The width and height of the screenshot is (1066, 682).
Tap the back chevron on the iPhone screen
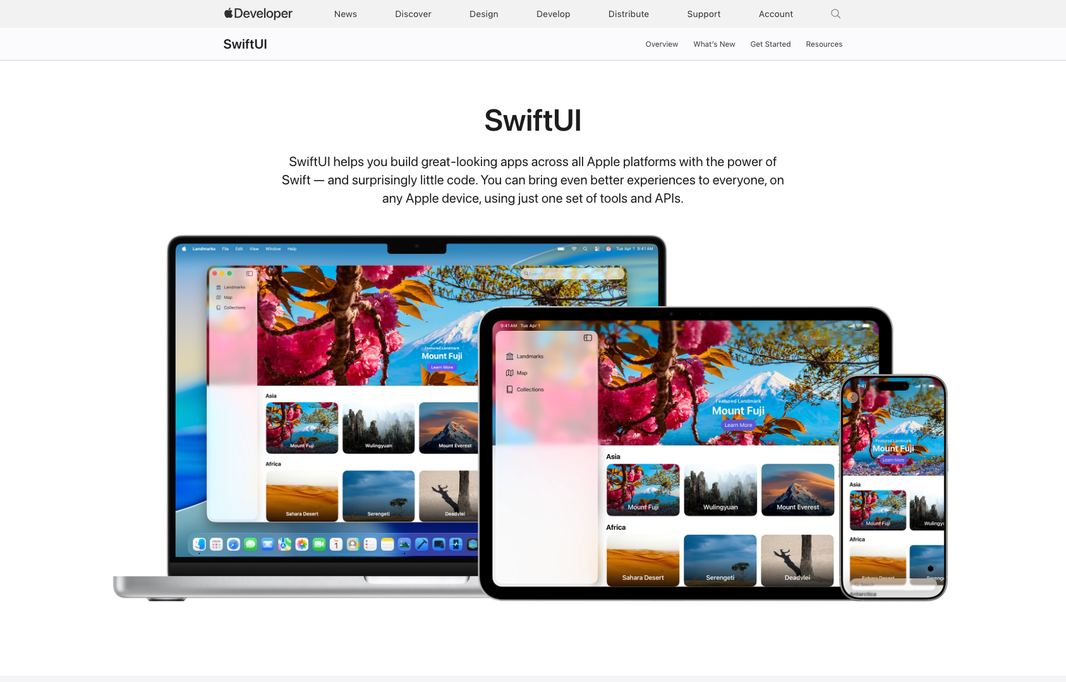point(852,397)
